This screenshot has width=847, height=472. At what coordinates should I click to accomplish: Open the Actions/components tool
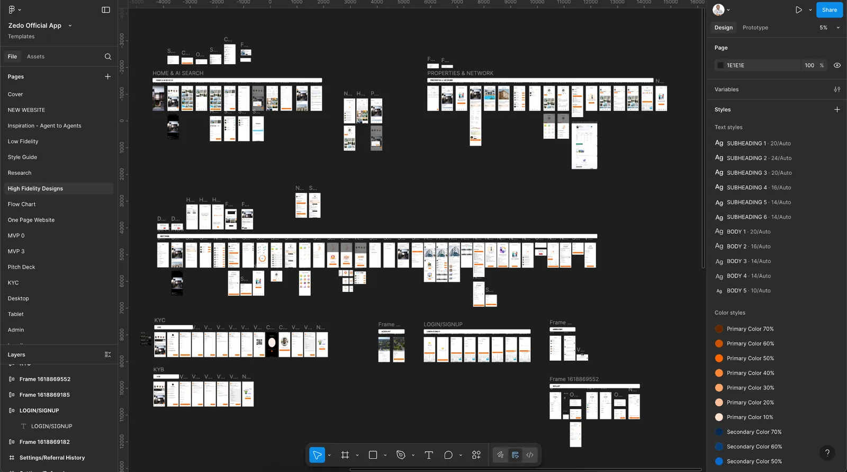pos(476,455)
